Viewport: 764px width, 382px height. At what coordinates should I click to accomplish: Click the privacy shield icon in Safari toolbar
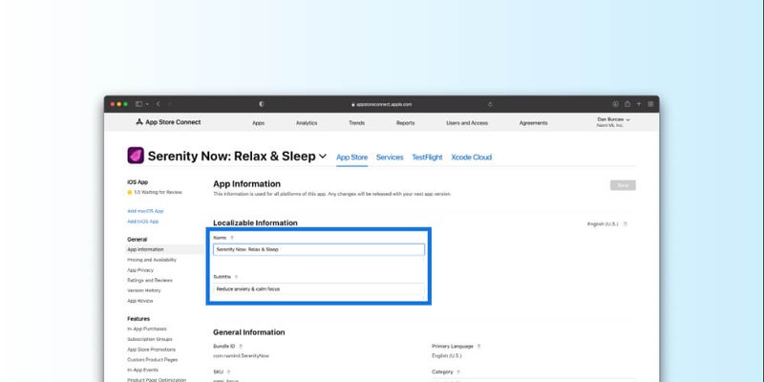(x=262, y=104)
